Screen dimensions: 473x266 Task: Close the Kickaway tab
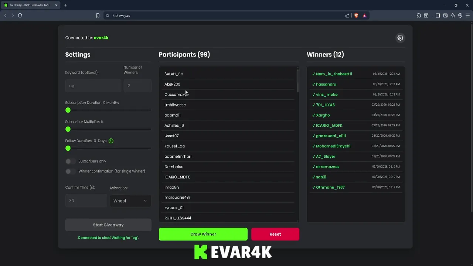pyautogui.click(x=56, y=5)
